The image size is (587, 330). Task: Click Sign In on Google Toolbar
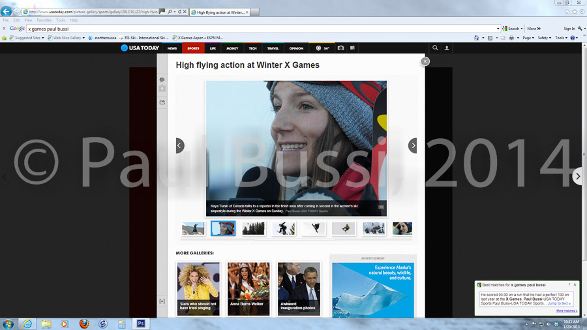[x=569, y=29]
